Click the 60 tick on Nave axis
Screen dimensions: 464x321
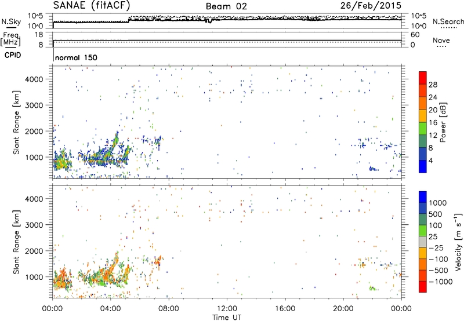coord(415,35)
